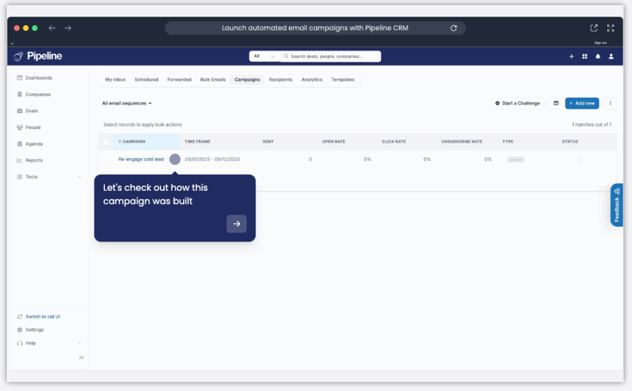
Task: Open the user profile icon
Action: (x=610, y=56)
